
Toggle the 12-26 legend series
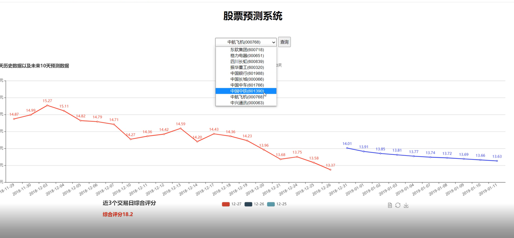[x=254, y=204]
